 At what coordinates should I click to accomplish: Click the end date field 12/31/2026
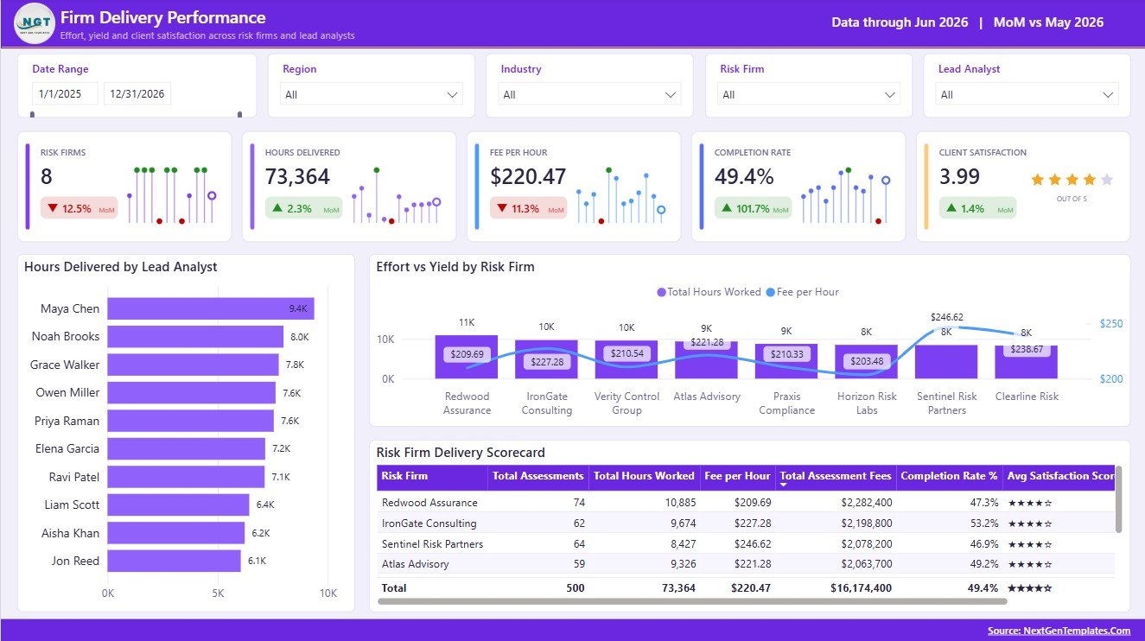(137, 94)
